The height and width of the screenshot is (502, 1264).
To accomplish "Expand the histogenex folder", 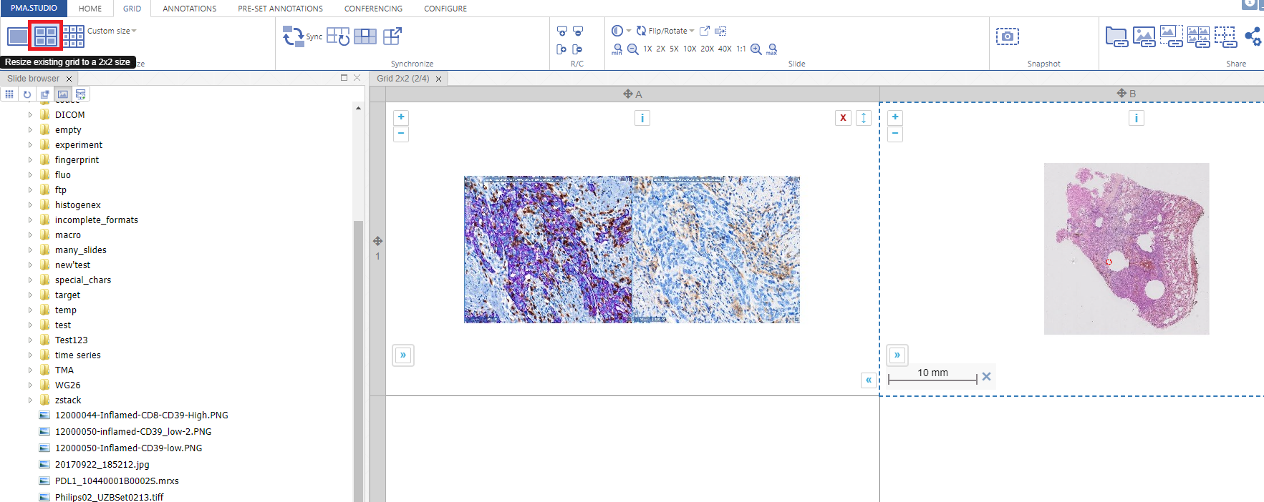I will pyautogui.click(x=30, y=205).
